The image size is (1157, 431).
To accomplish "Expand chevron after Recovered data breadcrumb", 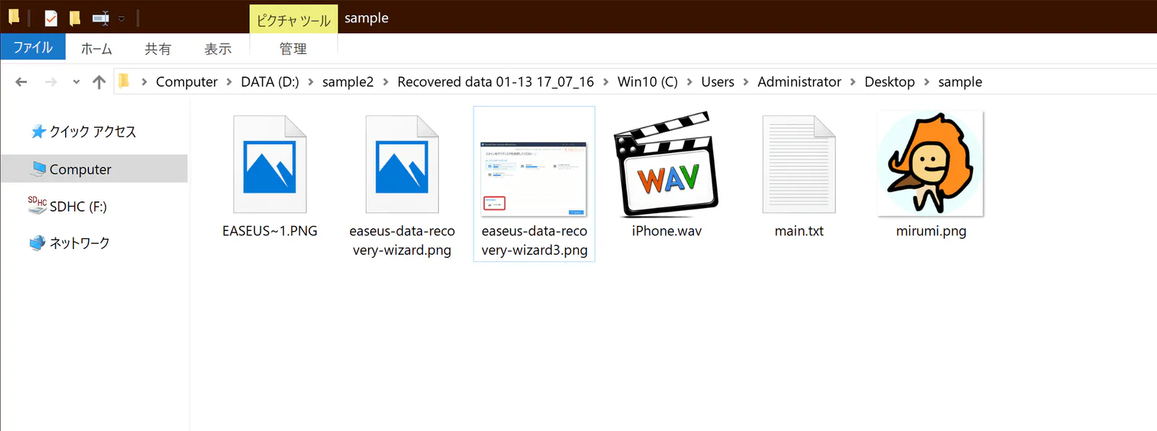I will point(605,82).
